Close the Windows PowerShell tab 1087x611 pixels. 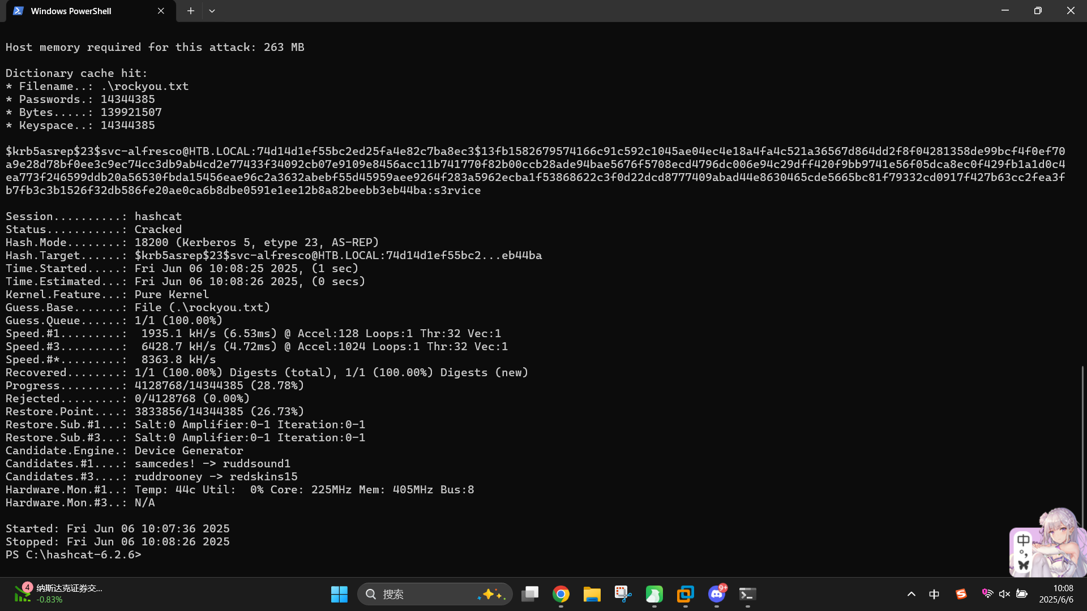[161, 11]
